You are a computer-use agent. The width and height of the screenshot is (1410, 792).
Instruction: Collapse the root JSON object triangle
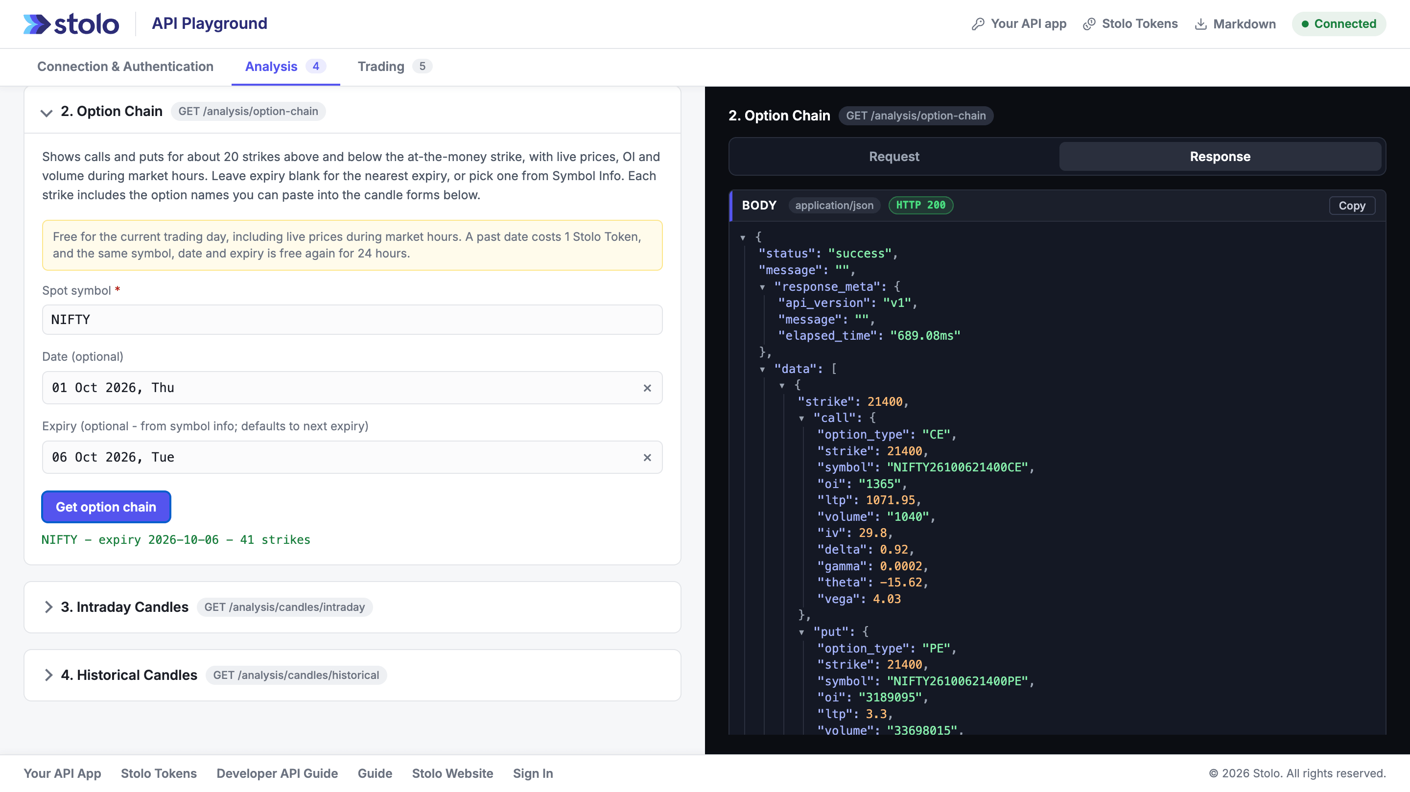click(743, 237)
